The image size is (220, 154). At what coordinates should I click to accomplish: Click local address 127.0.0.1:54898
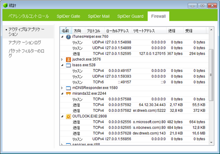[x=118, y=42]
